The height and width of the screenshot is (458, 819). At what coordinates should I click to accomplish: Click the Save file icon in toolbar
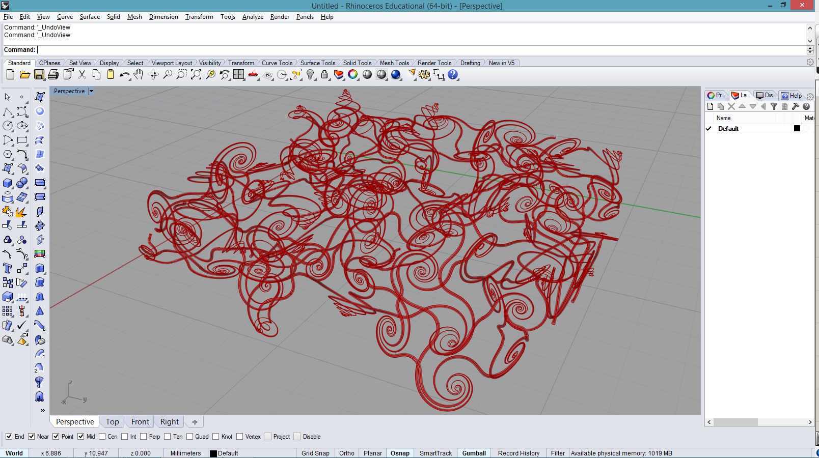[x=39, y=75]
